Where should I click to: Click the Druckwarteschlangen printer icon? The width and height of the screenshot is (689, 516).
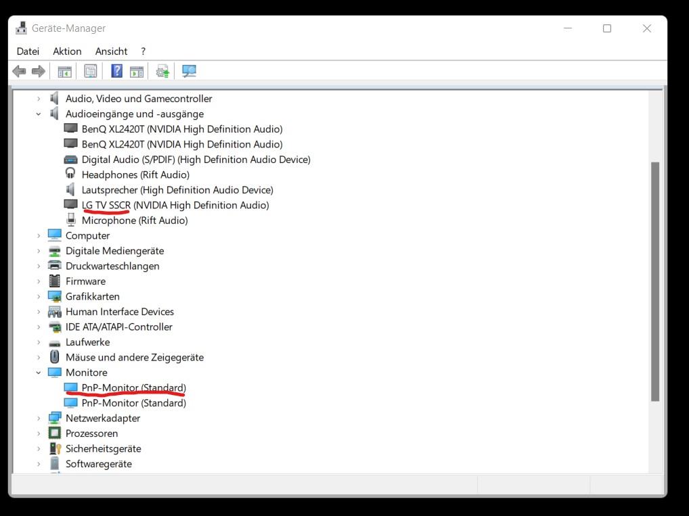pyautogui.click(x=55, y=266)
